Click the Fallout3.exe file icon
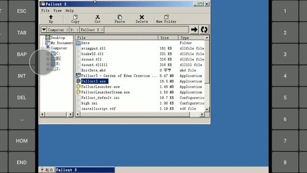 pos(78,81)
